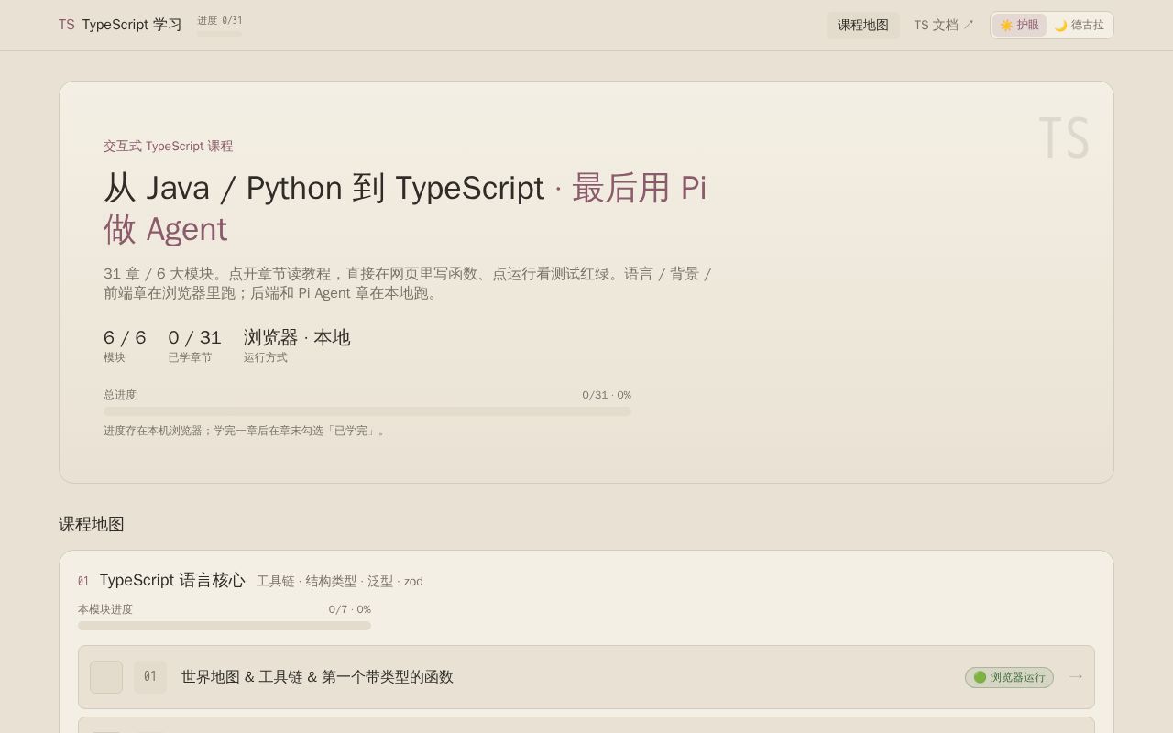The width and height of the screenshot is (1173, 733).
Task: Click the 本模块进度 progress bar
Action: point(225,626)
